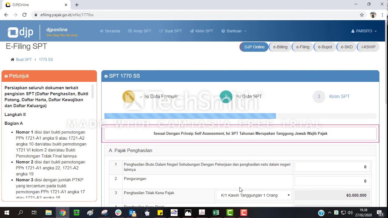Open Sticky Notes yellow taskbar icon

click(160, 213)
